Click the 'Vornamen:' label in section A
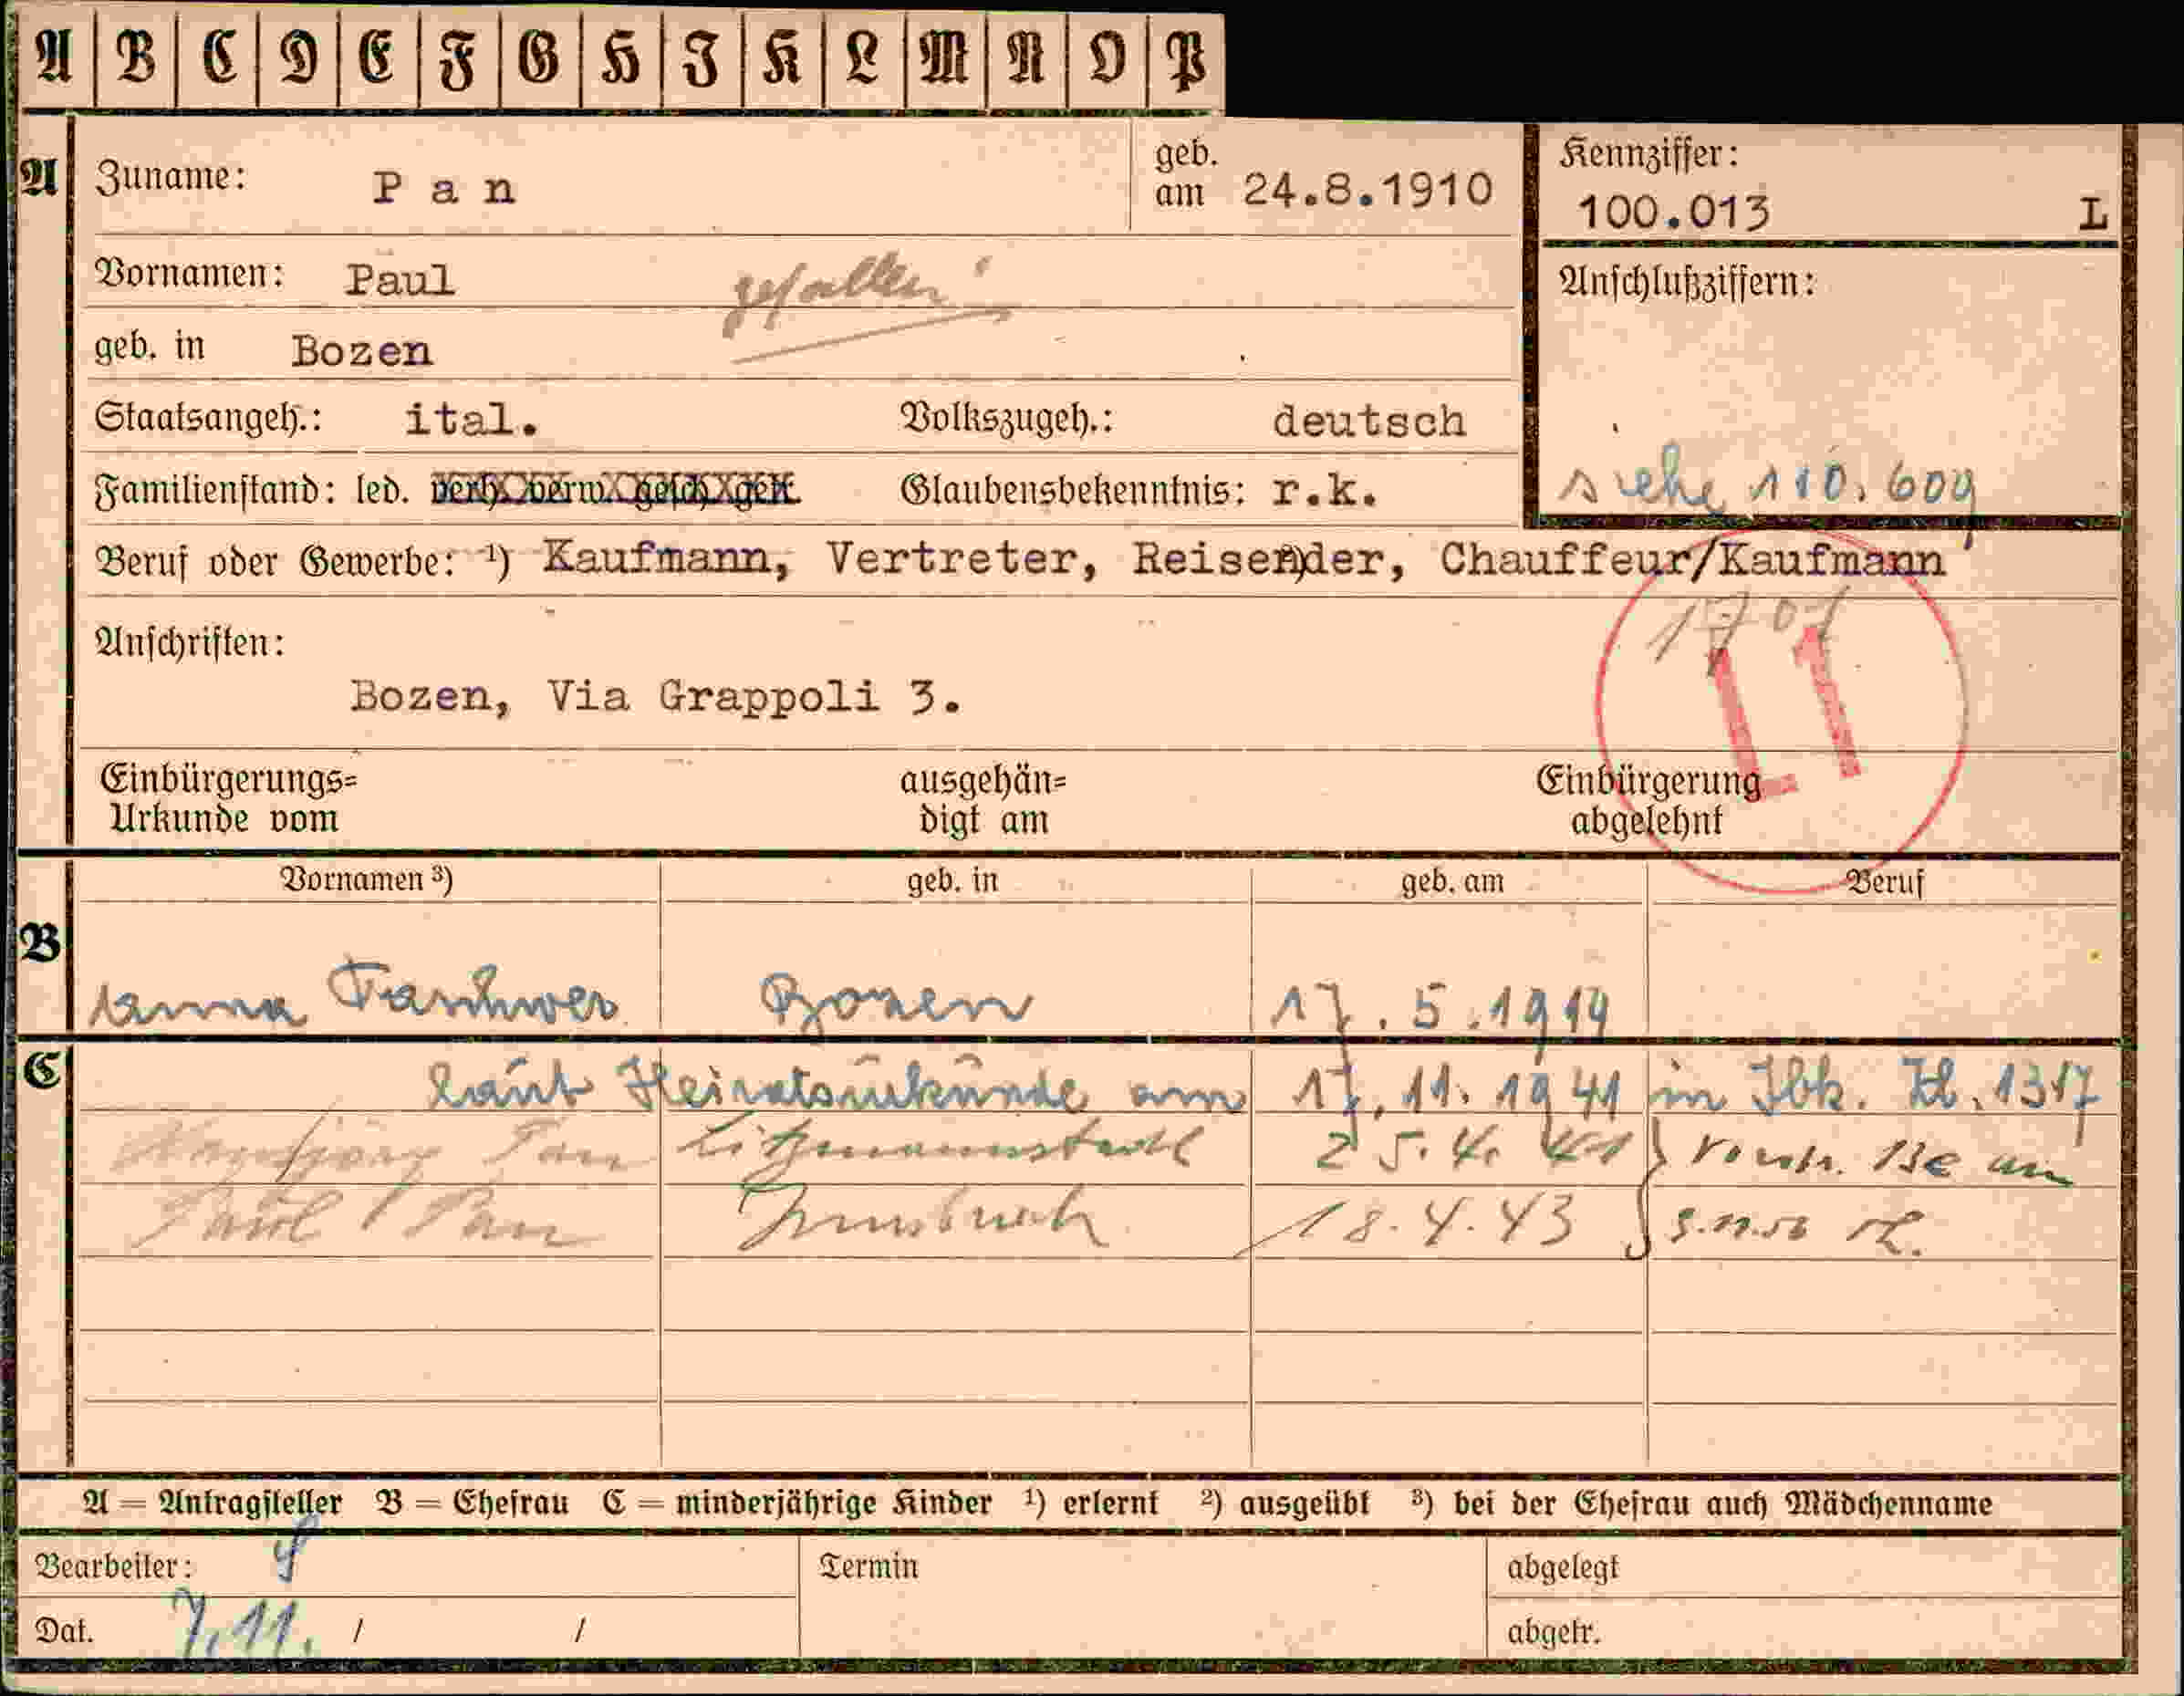2184x1696 pixels. point(190,274)
